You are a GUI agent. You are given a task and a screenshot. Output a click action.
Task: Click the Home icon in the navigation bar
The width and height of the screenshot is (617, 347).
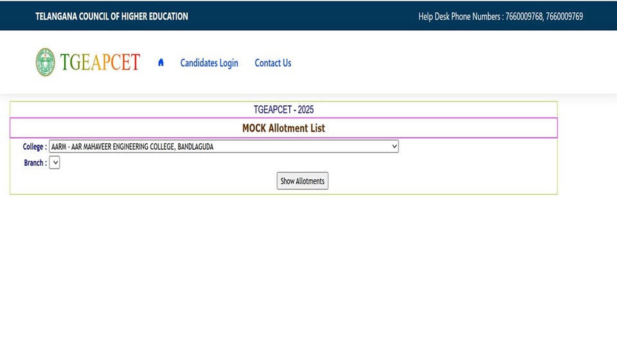[x=161, y=62]
